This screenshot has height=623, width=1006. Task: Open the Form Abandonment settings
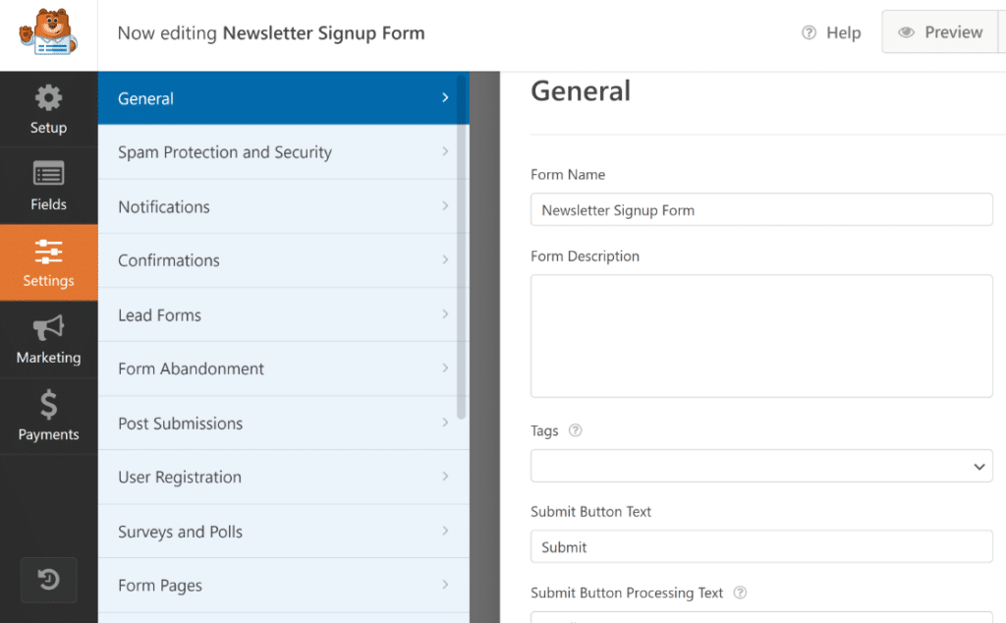coord(283,368)
